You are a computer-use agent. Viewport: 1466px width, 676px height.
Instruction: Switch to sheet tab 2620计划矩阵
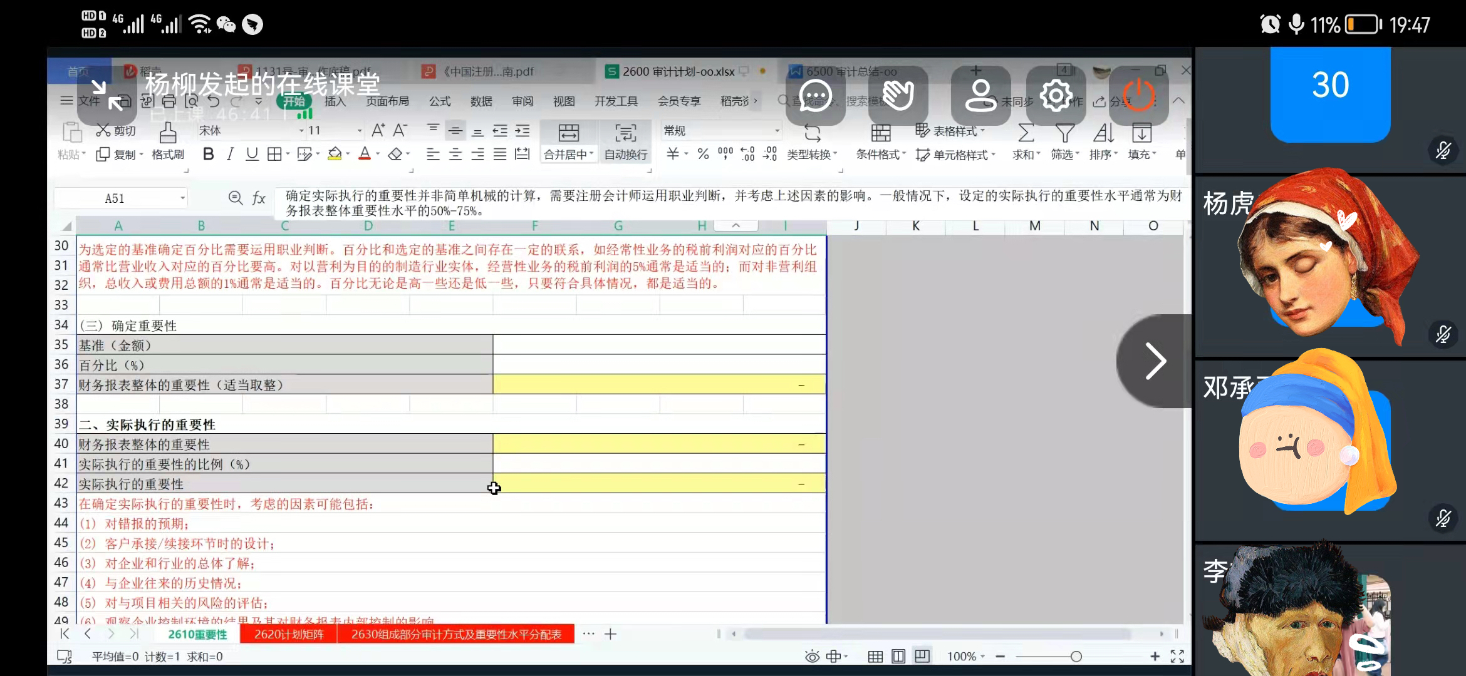pyautogui.click(x=289, y=635)
